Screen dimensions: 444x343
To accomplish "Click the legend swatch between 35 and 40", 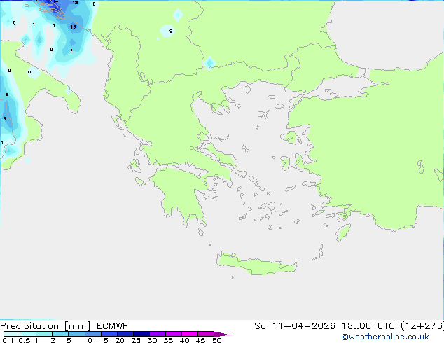I will [x=174, y=334].
